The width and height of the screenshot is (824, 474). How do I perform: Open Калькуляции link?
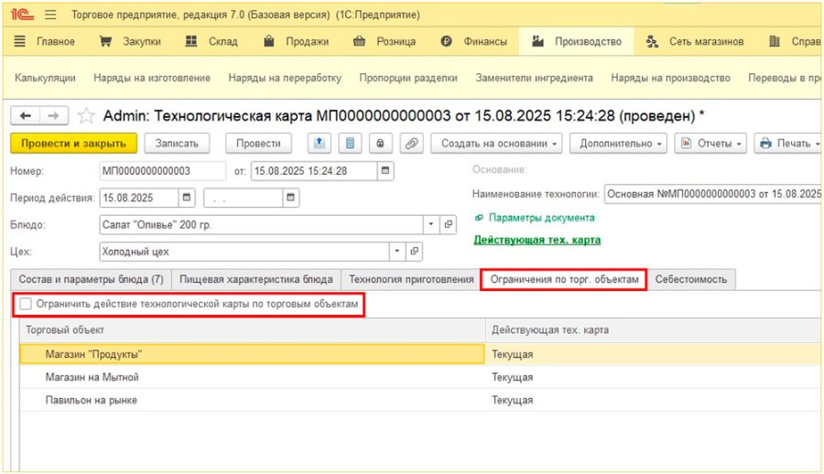point(45,78)
